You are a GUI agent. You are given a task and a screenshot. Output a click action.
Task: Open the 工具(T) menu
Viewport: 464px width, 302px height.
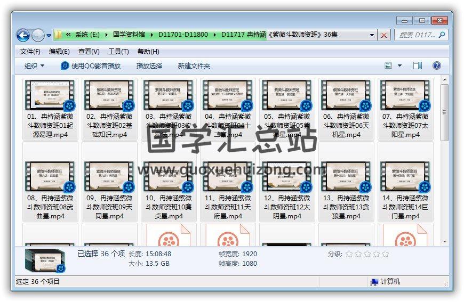[x=118, y=52]
